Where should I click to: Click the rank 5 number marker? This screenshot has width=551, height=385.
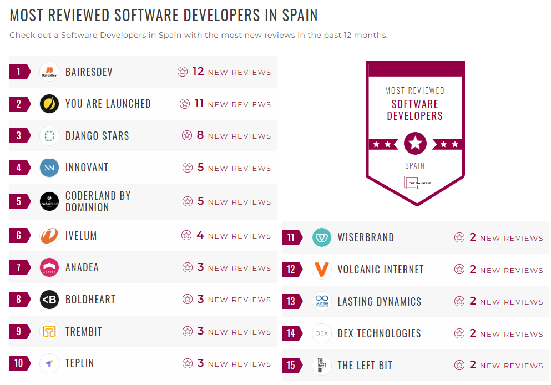point(19,201)
